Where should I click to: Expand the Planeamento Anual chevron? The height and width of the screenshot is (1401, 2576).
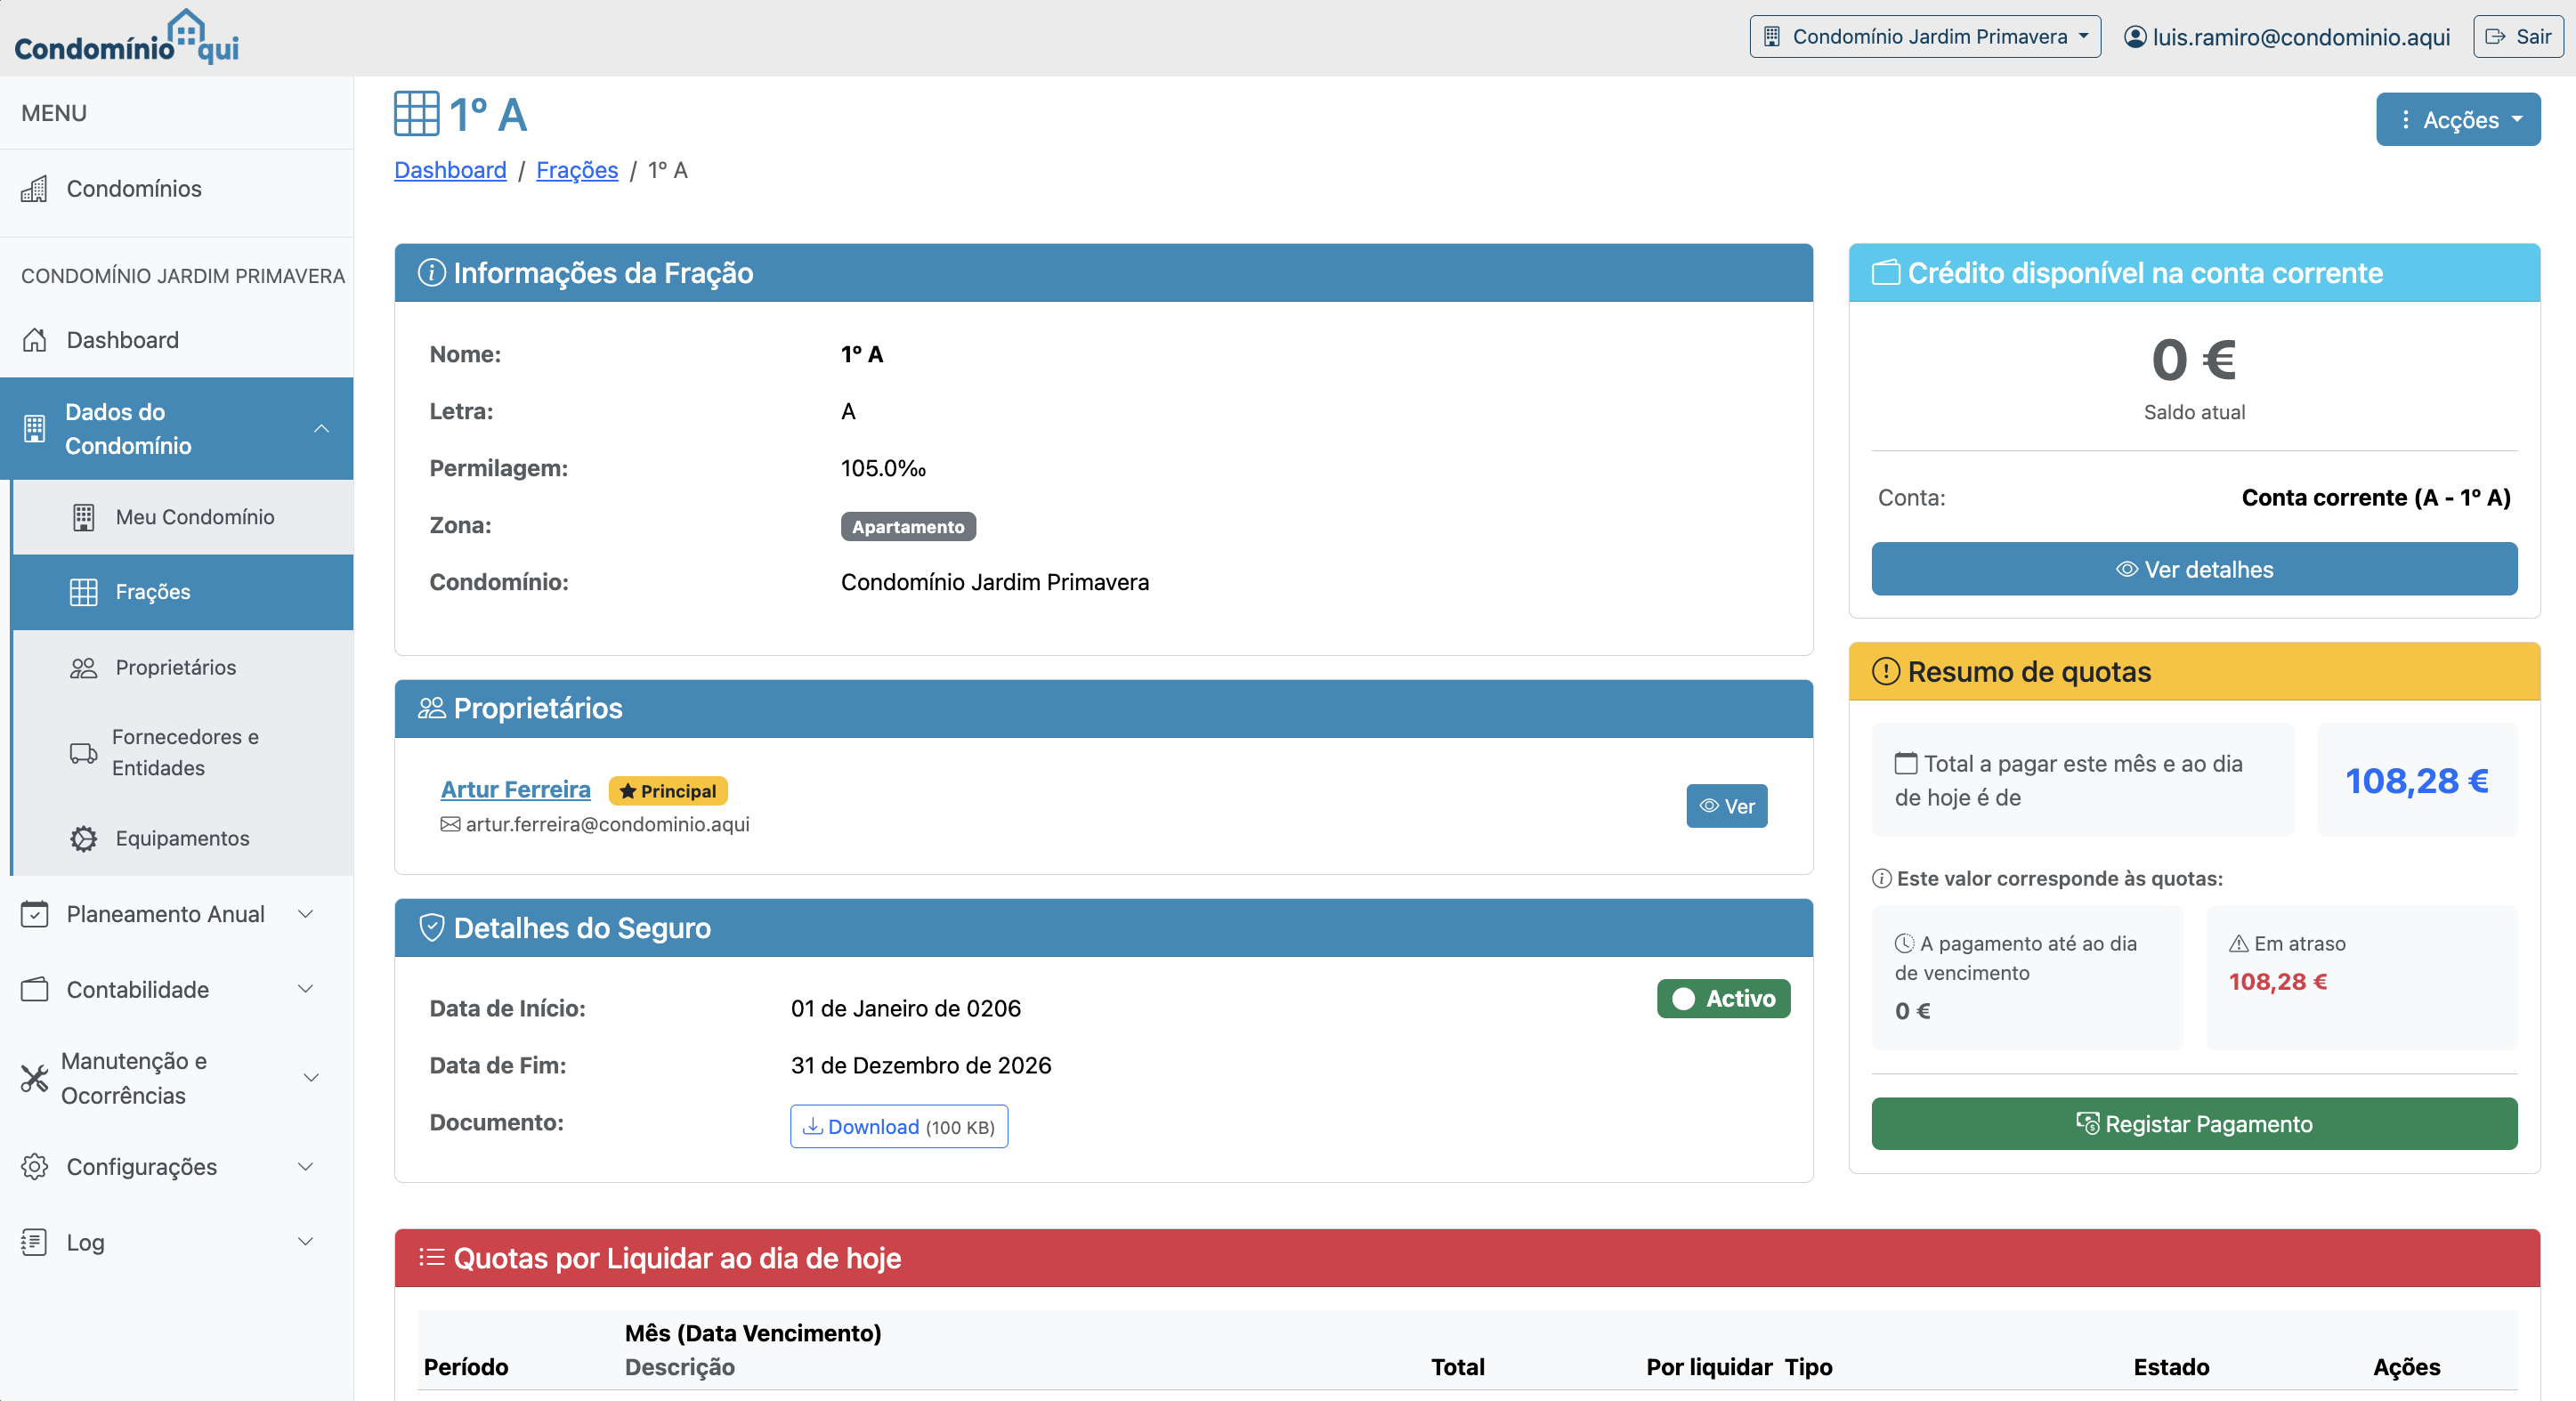coord(306,914)
